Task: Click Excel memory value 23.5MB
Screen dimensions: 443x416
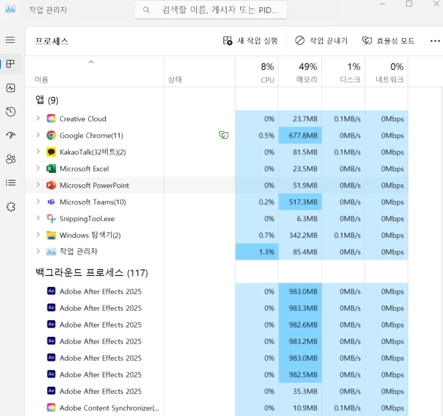Action: (305, 169)
